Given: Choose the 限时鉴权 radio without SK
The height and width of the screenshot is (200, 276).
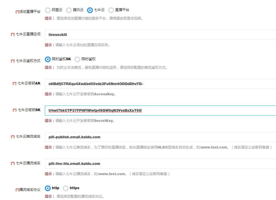Looking at the screenshot, I should [77, 59].
